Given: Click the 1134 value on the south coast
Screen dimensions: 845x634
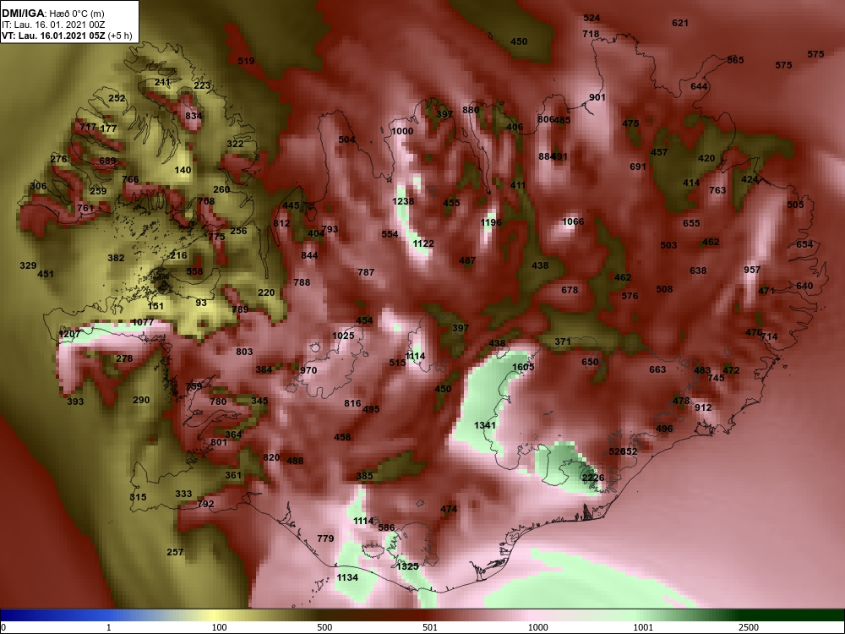Looking at the screenshot, I should 347,577.
